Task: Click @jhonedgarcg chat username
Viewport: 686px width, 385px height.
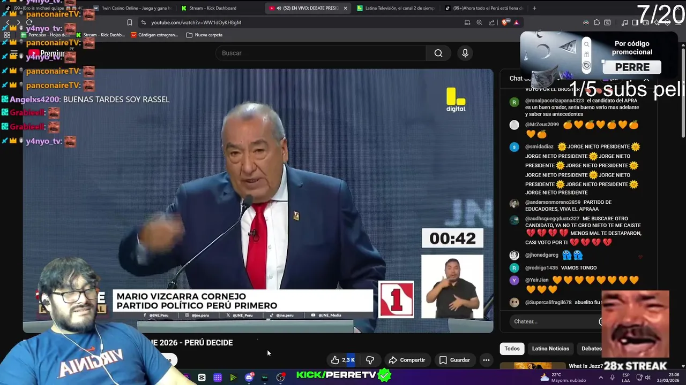Action: pos(542,255)
